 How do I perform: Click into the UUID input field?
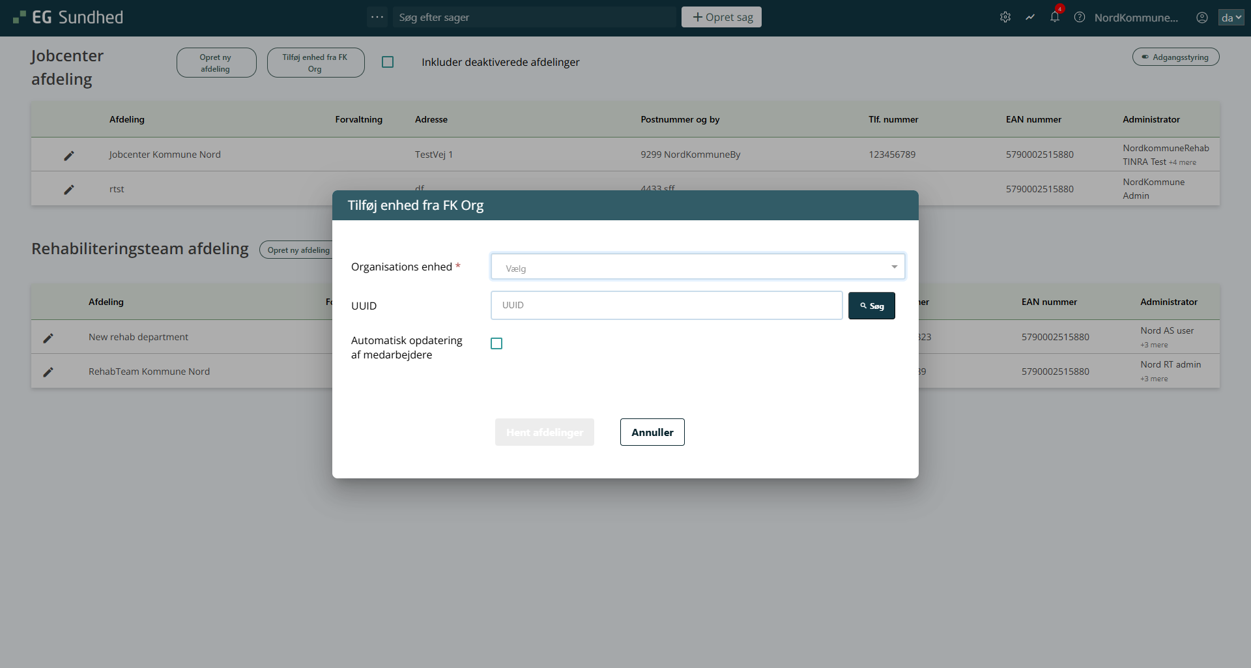(x=666, y=305)
